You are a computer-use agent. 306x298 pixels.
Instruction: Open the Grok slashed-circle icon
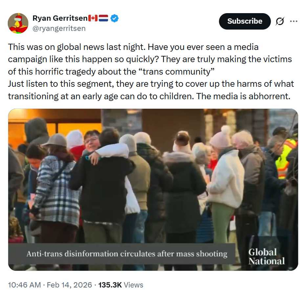(x=280, y=21)
